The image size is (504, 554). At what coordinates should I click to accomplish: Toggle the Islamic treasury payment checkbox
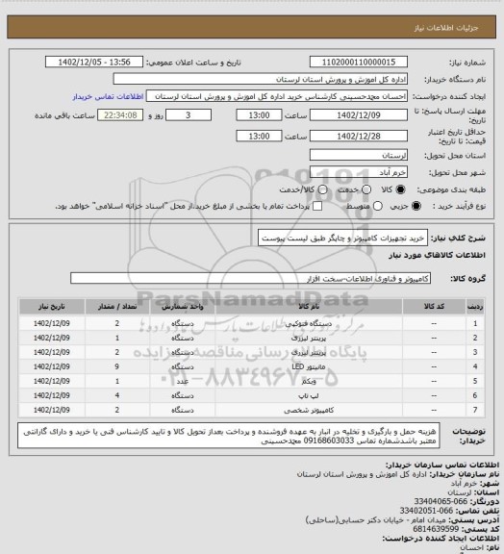[317, 206]
